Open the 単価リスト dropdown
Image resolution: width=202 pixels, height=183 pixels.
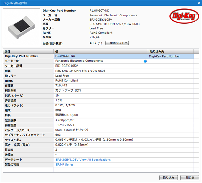117,43
